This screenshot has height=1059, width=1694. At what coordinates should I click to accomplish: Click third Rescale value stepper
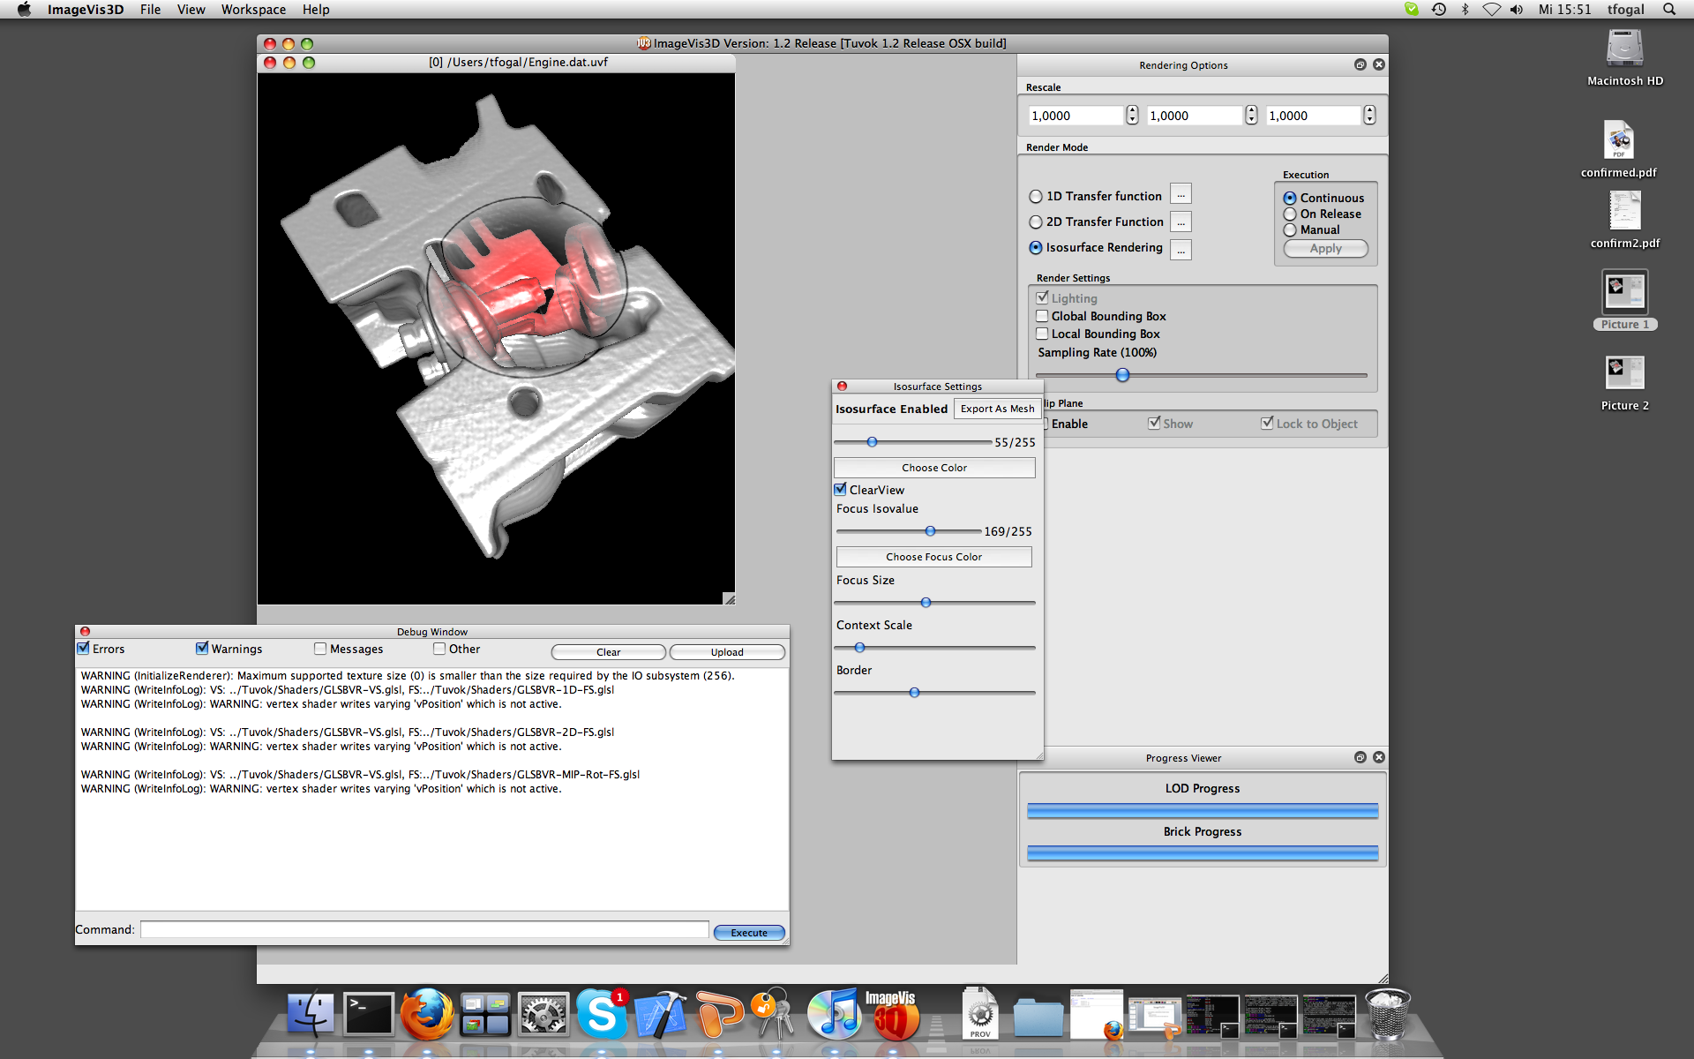1369,116
